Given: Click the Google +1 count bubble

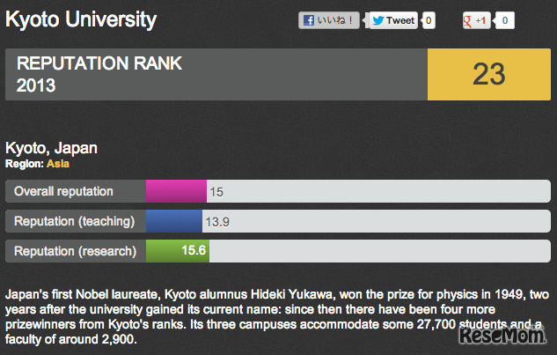Looking at the screenshot, I should click(x=506, y=20).
